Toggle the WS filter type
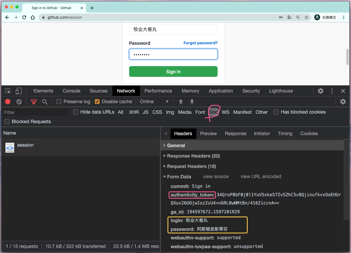The height and width of the screenshot is (253, 351). pyautogui.click(x=225, y=112)
